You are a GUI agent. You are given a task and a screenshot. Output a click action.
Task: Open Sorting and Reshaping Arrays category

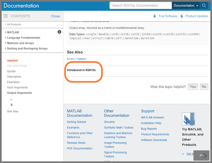click(27, 48)
